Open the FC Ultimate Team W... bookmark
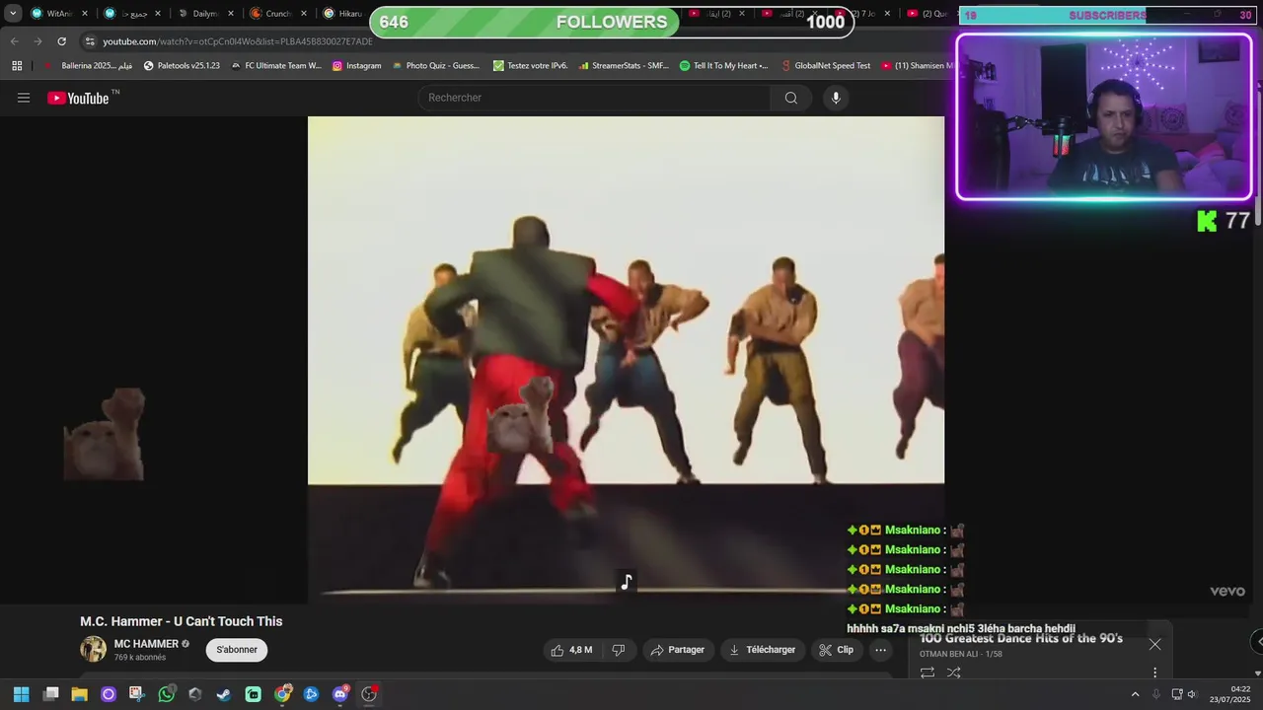The height and width of the screenshot is (710, 1263). coord(275,66)
